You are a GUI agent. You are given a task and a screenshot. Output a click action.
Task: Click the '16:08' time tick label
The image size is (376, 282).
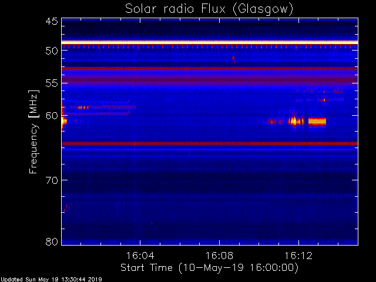[219, 256]
